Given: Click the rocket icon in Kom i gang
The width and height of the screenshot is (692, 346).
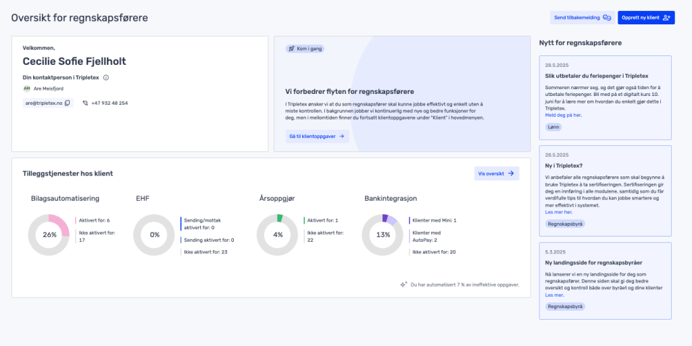Looking at the screenshot, I should tap(291, 49).
